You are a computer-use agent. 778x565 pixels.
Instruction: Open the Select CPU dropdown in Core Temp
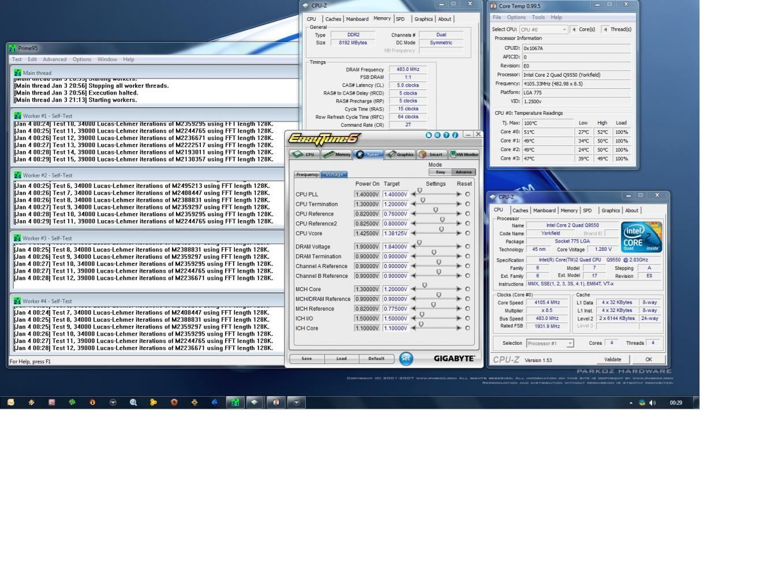[x=544, y=29]
